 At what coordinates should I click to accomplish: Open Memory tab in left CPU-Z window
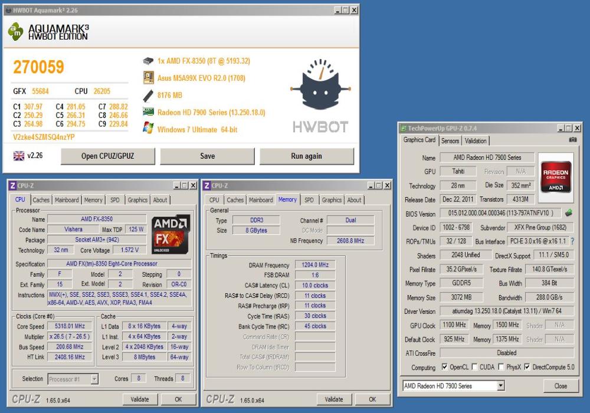click(x=93, y=200)
